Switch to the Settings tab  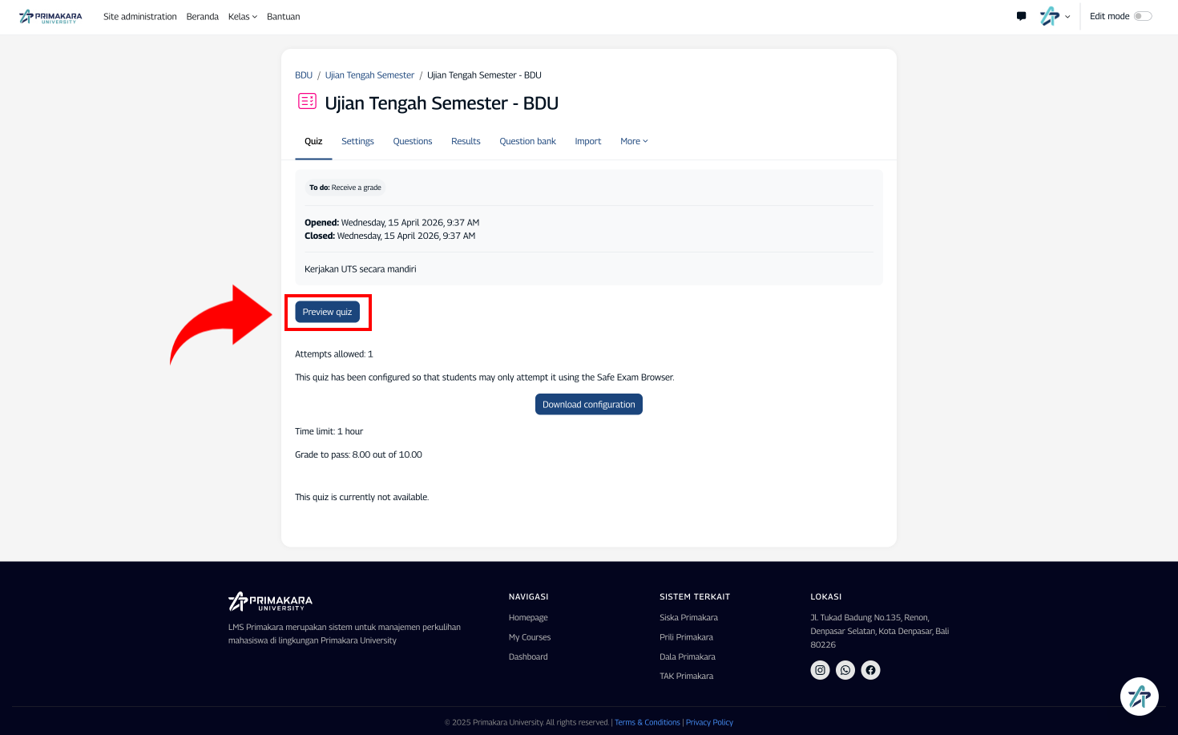click(357, 141)
